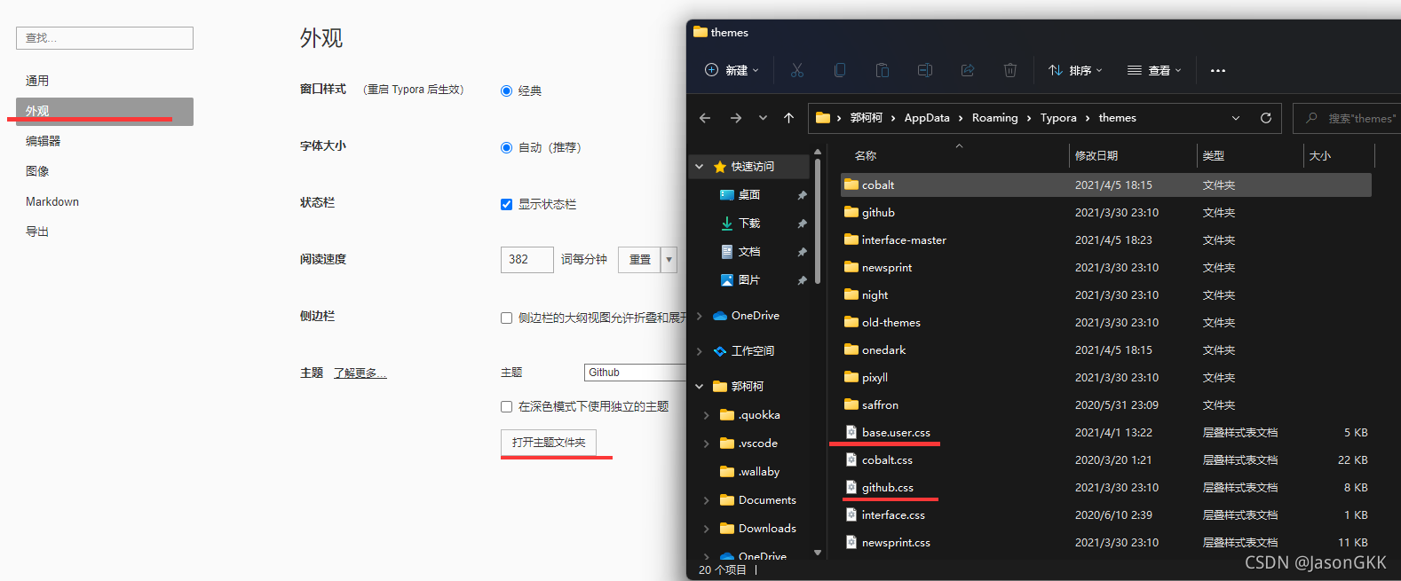The height and width of the screenshot is (581, 1401).
Task: Select the onedark folder row
Action: click(x=1106, y=349)
